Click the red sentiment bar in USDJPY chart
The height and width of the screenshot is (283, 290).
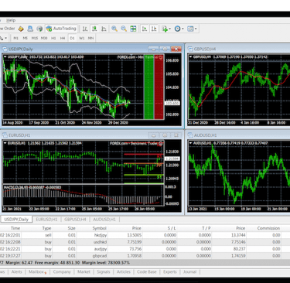tap(159, 87)
